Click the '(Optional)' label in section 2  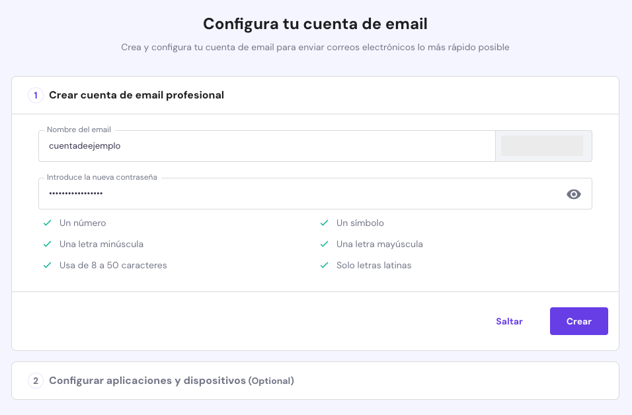[x=270, y=381]
